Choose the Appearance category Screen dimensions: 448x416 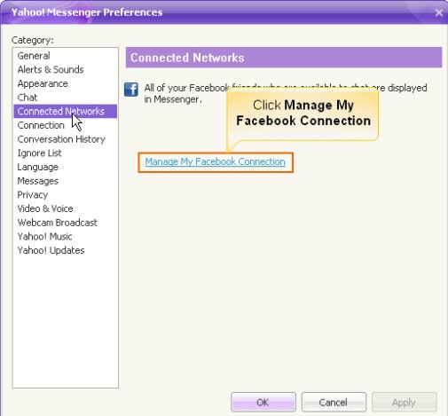tap(65, 83)
